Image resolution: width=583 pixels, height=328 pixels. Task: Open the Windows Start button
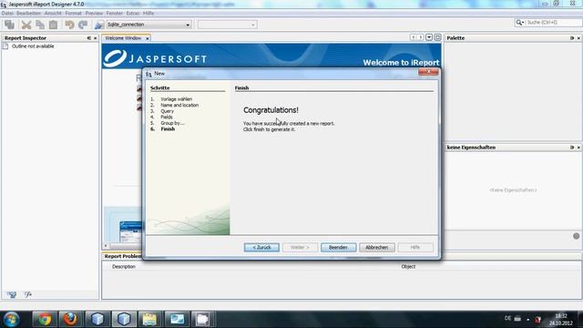[11, 320]
